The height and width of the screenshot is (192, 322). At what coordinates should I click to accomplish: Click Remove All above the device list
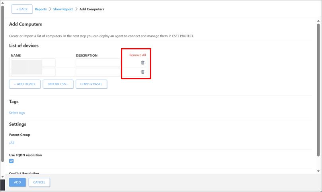(x=137, y=55)
